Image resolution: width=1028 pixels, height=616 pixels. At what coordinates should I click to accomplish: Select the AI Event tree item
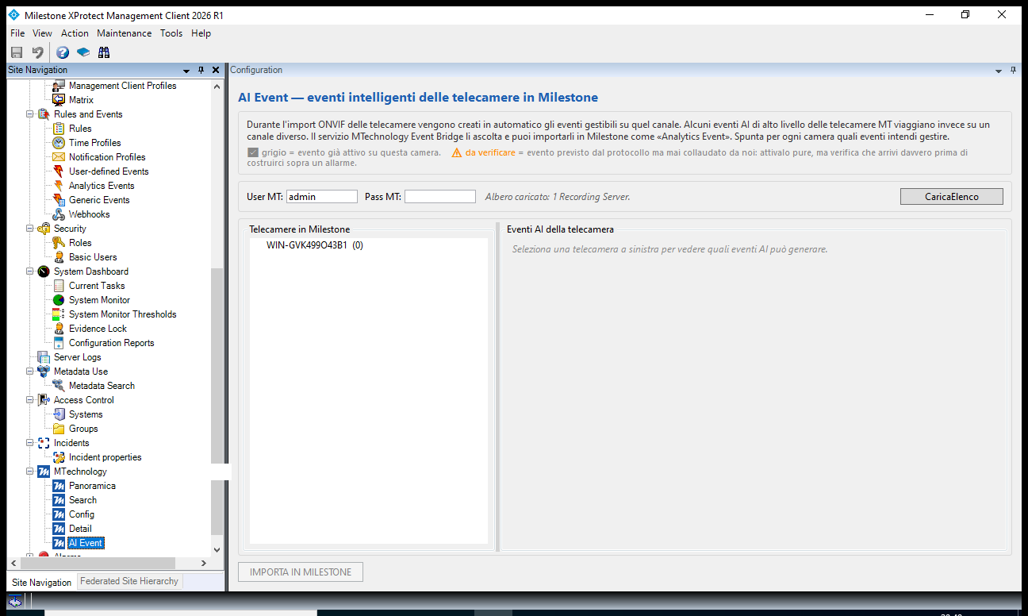pos(85,543)
